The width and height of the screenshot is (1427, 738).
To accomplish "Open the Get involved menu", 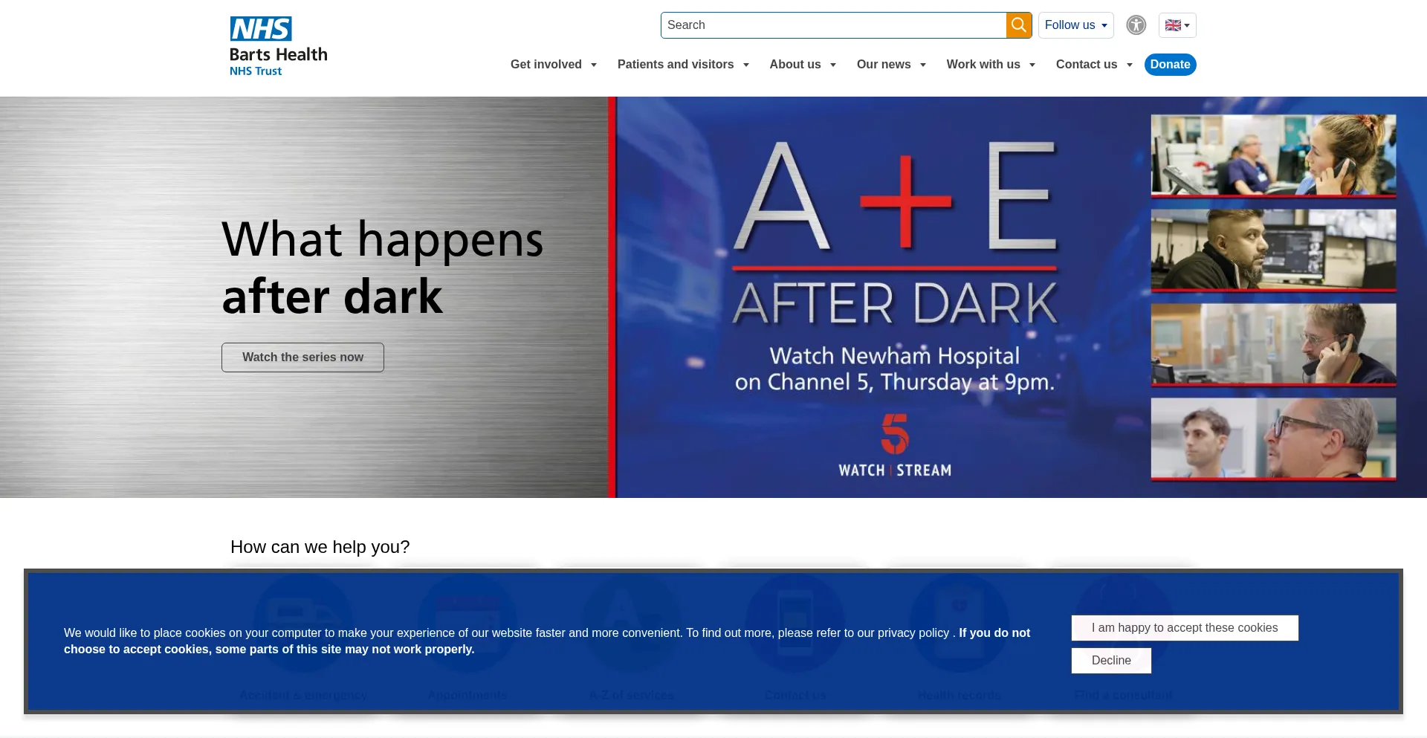I will tap(554, 65).
